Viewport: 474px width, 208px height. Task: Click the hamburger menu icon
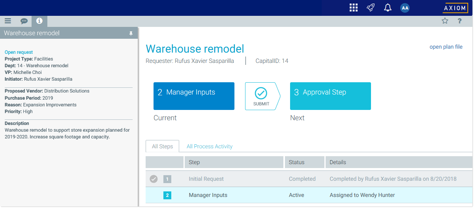pyautogui.click(x=8, y=21)
